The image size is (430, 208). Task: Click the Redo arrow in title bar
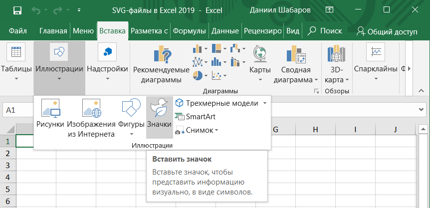[x=57, y=10]
